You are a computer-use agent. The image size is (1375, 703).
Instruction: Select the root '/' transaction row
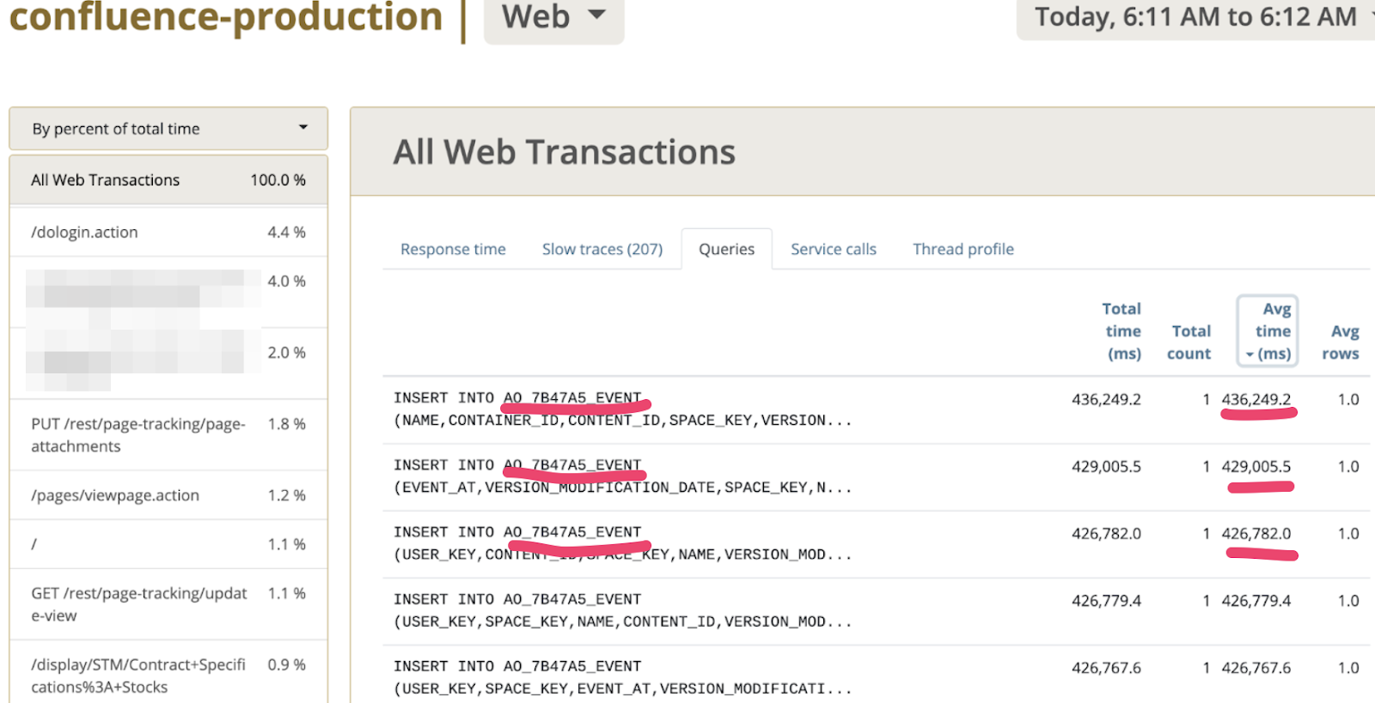point(168,544)
